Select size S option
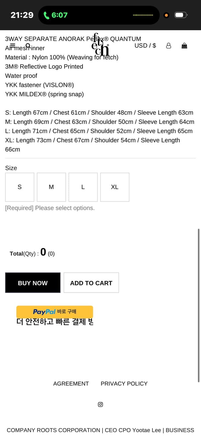 click(x=20, y=187)
